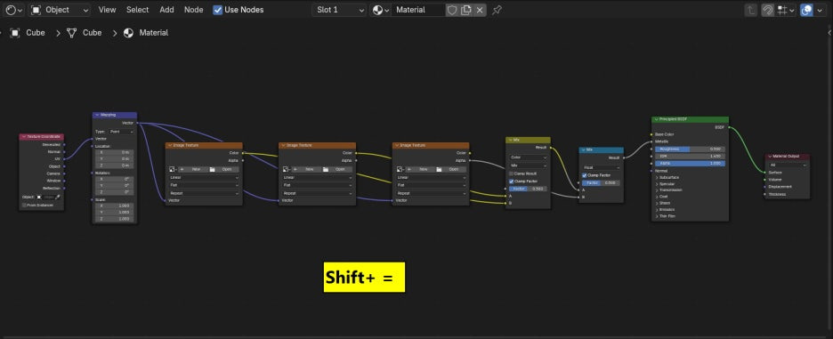Unlink the material with the X icon
Screen dimensions: 833x339
[480, 10]
